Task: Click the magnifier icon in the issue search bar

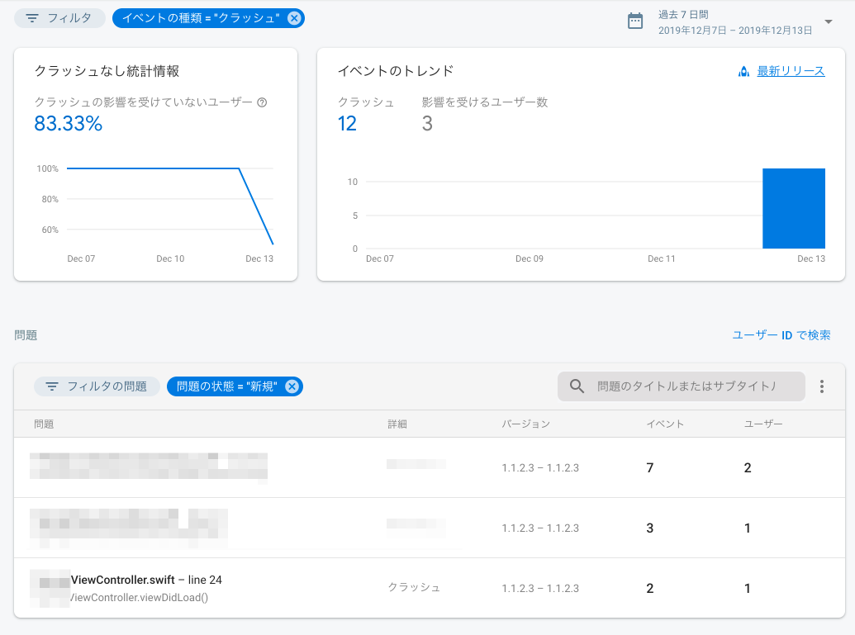Action: [575, 386]
